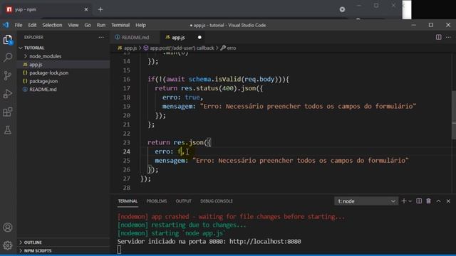Image resolution: width=456 pixels, height=256 pixels.
Task: Open the Testing flask view
Action: (8, 130)
